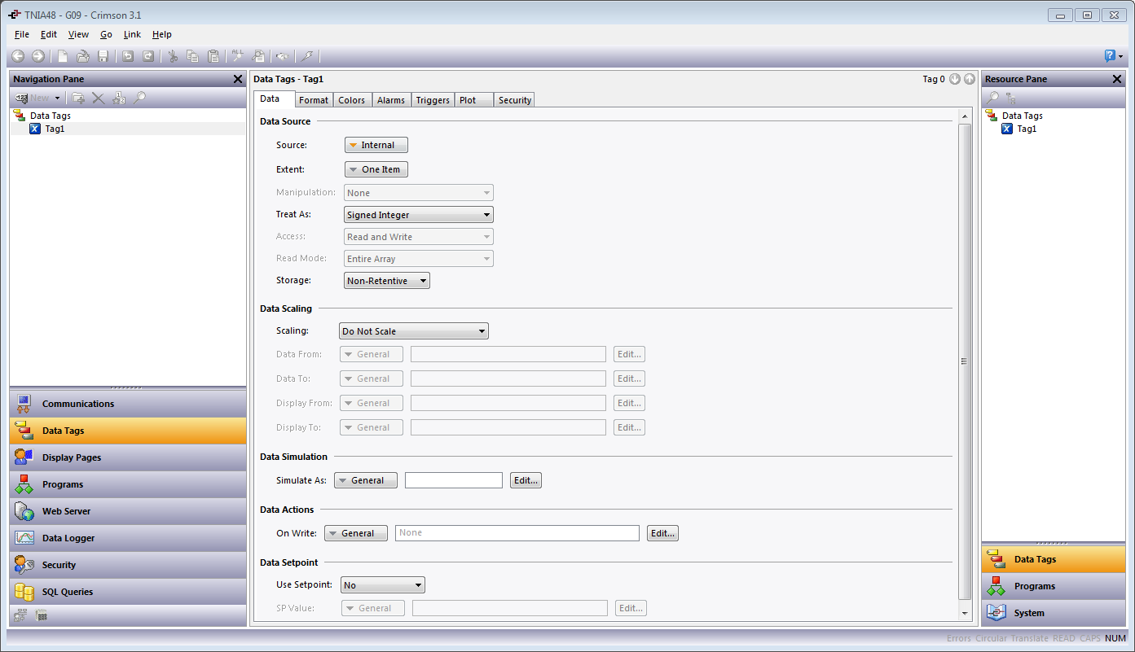The image size is (1135, 652).
Task: Click the find-in-page magnifier icon
Action: click(258, 56)
